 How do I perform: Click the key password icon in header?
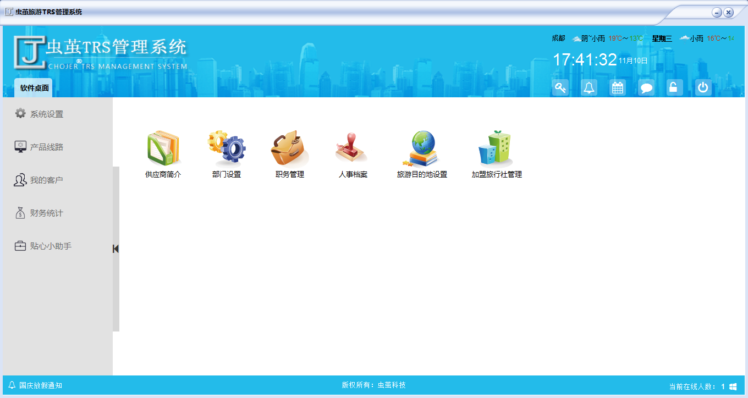[x=560, y=87]
